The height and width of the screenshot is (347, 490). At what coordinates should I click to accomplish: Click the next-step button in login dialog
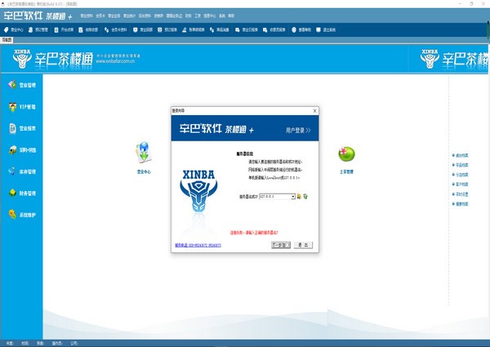[x=281, y=245]
